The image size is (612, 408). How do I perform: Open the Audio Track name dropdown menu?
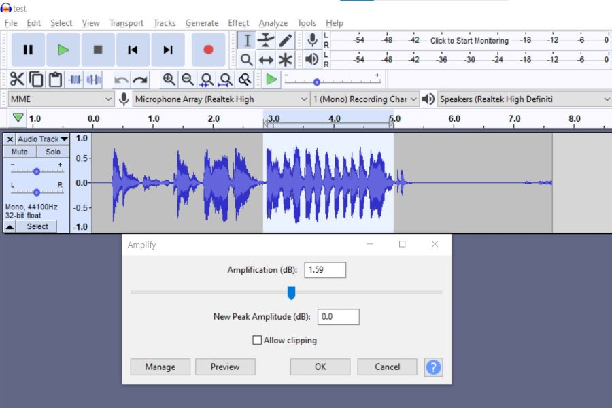(43, 139)
